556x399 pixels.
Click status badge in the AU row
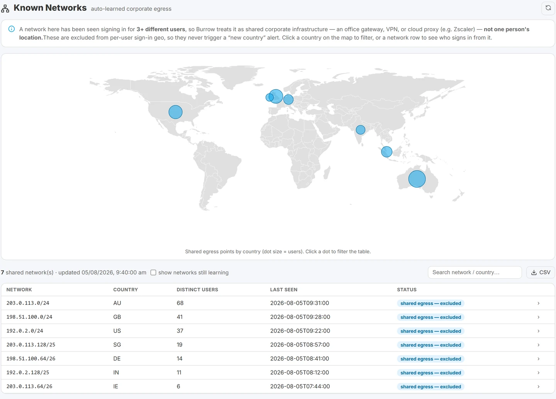[431, 303]
